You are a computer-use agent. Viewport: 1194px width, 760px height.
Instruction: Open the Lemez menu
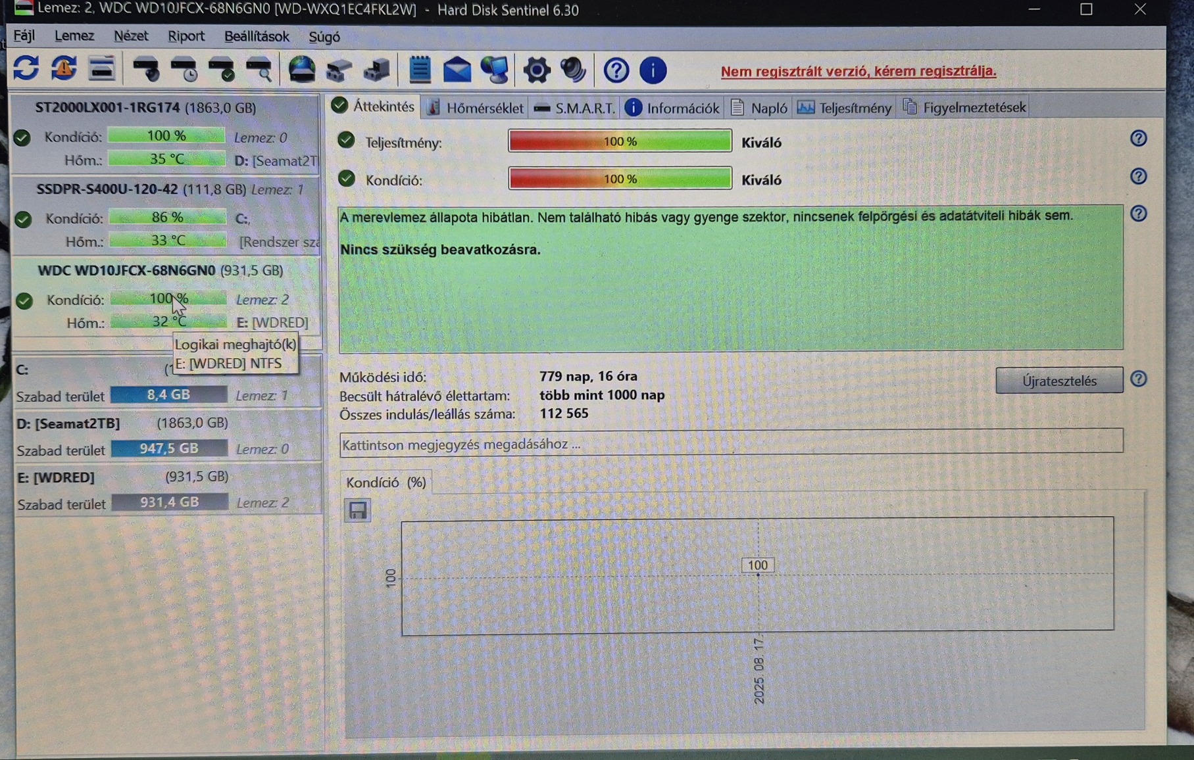pyautogui.click(x=74, y=36)
